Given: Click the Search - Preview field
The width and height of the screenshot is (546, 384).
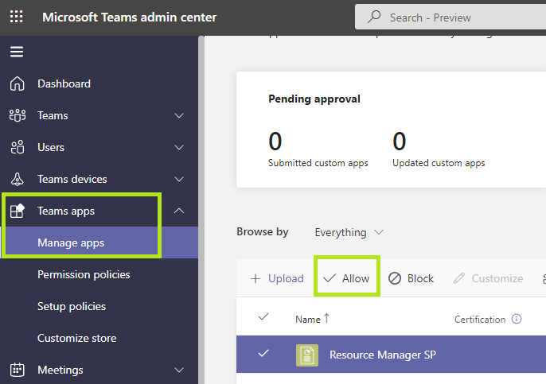Looking at the screenshot, I should tap(450, 17).
